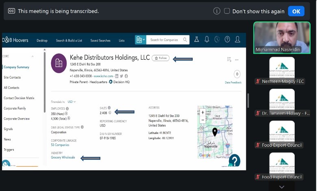This screenshot has width=317, height=191.
Task: Click the magnifier search icon
Action: tap(185, 39)
